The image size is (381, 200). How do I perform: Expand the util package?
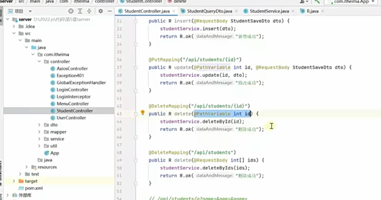(39, 146)
